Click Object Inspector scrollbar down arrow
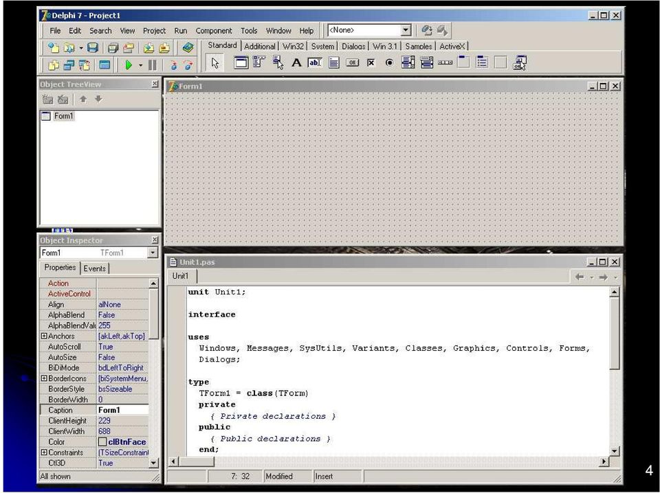The image size is (660, 493). 153,463
